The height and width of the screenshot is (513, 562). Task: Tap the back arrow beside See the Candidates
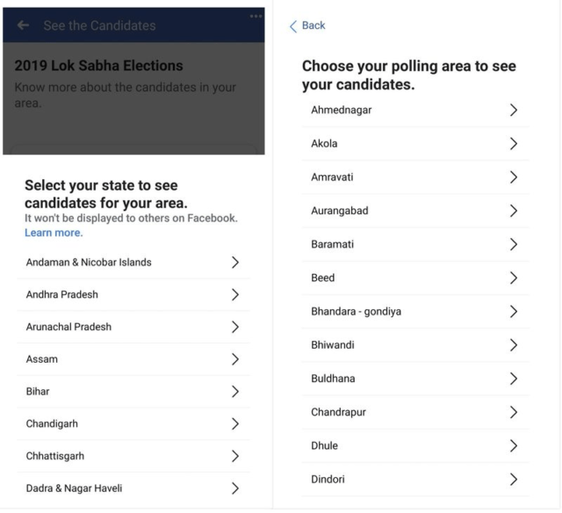(x=23, y=25)
